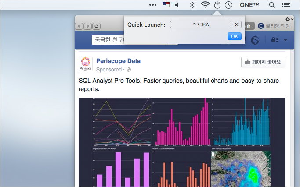Go forward with the right arrow button

(x=87, y=26)
